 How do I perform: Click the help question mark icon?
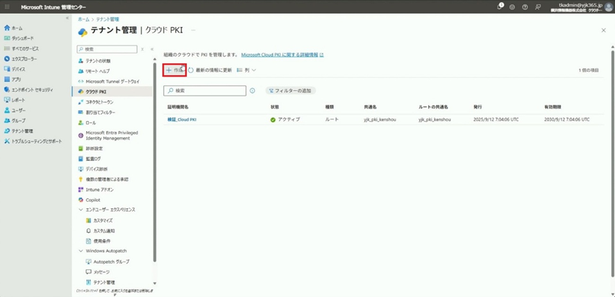(x=525, y=6)
